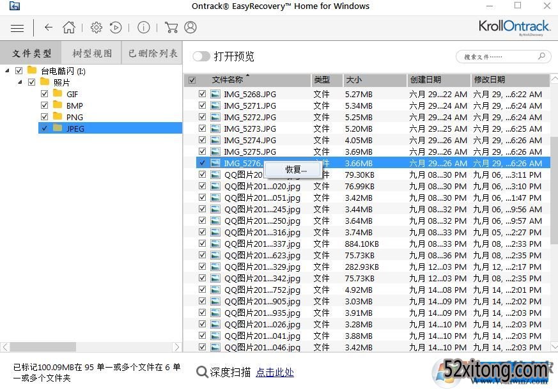Click the file list scroll-down arrow
This screenshot has height=390, width=558.
(x=554, y=347)
